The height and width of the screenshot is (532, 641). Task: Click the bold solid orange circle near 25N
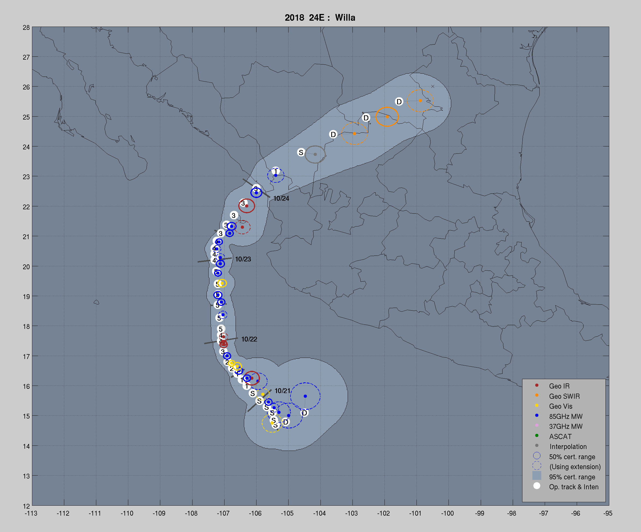tap(387, 117)
